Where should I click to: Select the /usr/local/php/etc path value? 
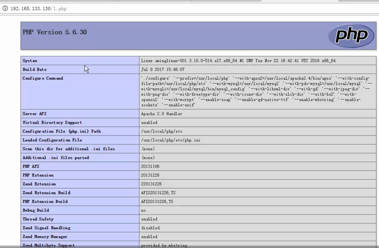click(162, 131)
